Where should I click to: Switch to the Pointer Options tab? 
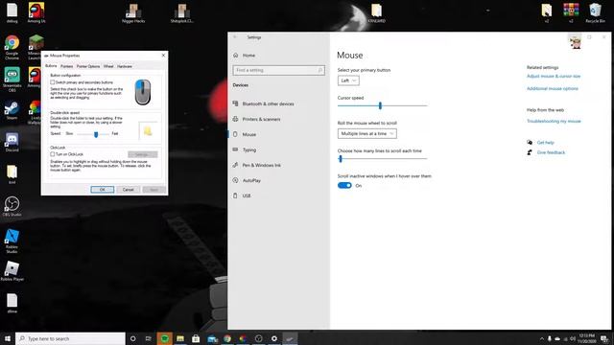88,66
